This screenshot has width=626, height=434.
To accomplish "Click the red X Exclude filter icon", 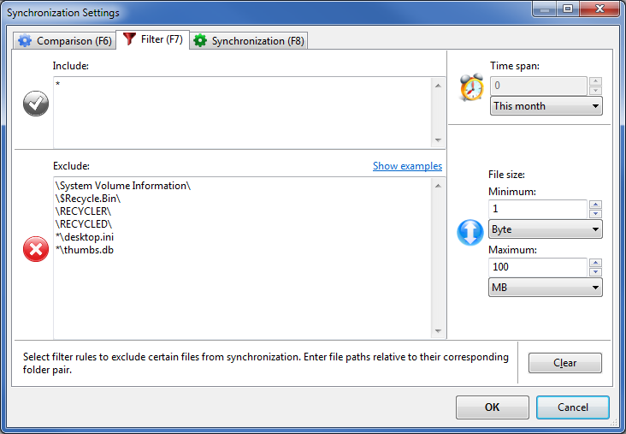I will click(36, 249).
